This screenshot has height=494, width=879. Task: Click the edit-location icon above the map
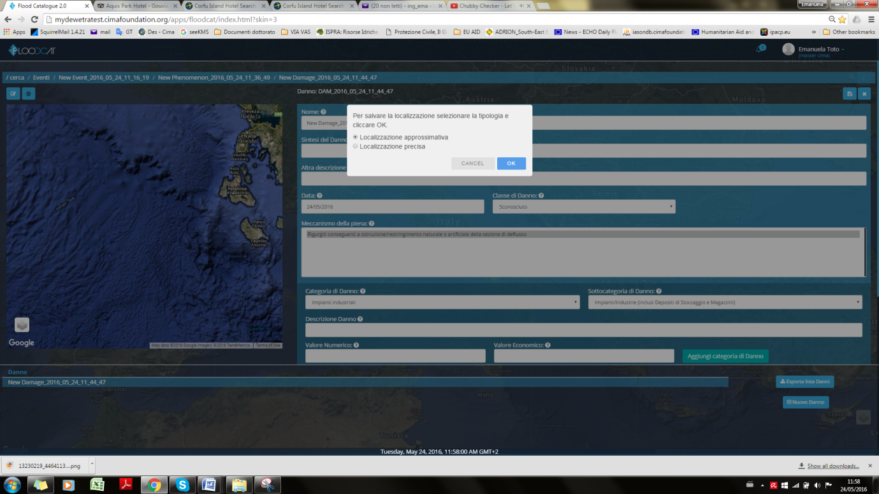(13, 94)
